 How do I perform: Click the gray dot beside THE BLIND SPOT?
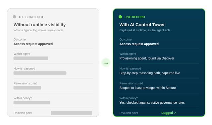coord(14,17)
